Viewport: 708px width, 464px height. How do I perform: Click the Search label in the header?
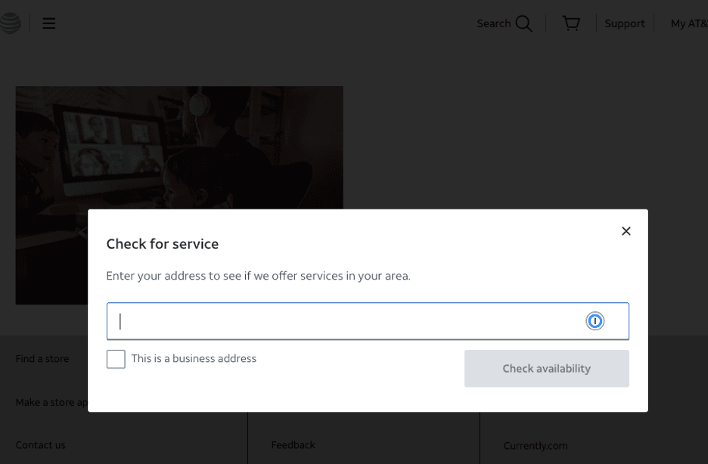click(492, 23)
